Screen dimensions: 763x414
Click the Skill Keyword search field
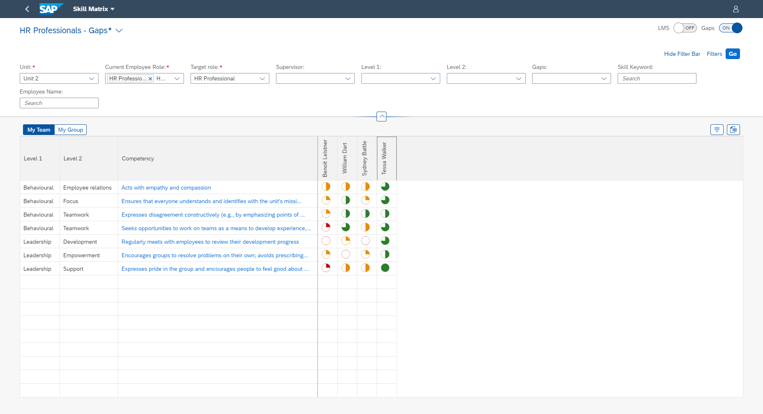[657, 78]
